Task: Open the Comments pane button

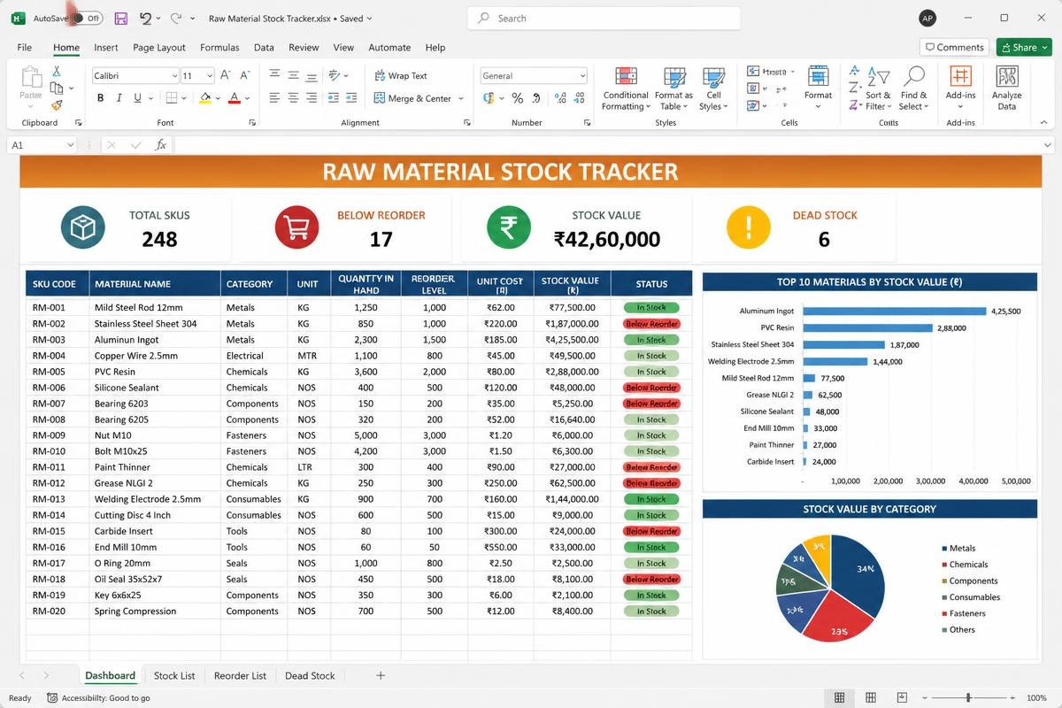Action: click(953, 48)
